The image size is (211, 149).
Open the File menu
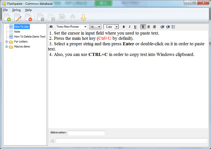pyautogui.click(x=5, y=10)
